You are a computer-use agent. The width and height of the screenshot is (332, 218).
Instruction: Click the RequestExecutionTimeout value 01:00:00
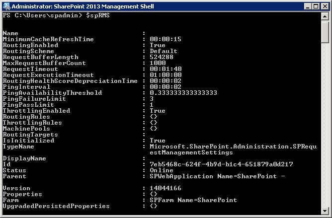pos(166,75)
